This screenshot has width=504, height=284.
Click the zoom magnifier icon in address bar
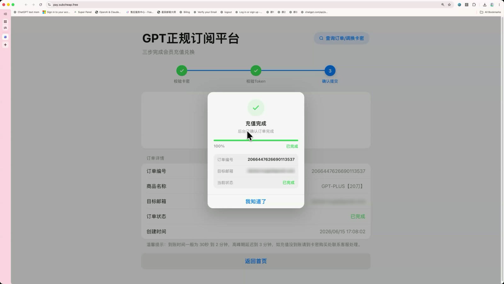(x=443, y=5)
